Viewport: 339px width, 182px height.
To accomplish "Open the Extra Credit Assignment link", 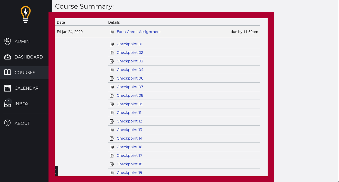I will click(x=139, y=32).
